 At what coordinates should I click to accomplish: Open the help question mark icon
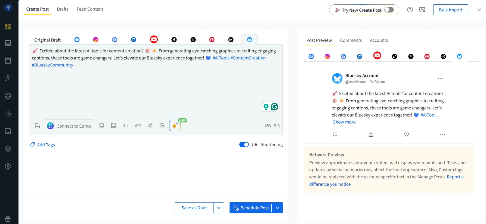click(x=410, y=10)
